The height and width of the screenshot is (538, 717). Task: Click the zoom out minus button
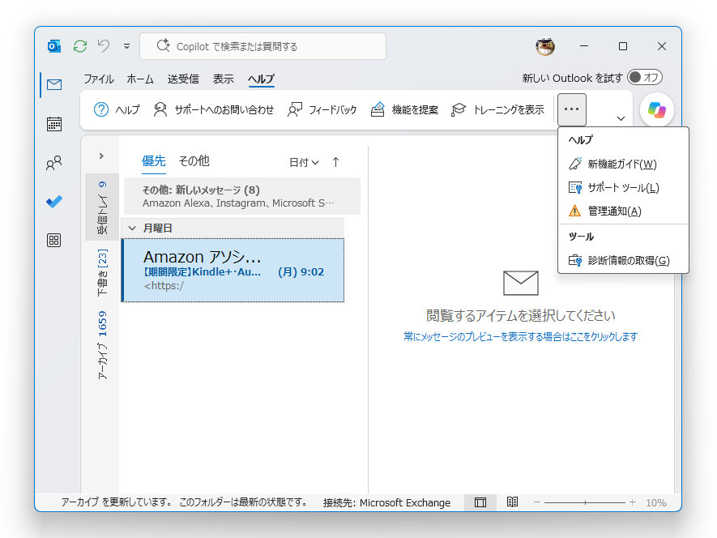pos(537,502)
